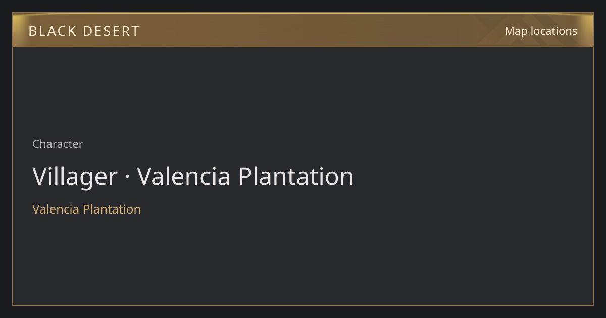This screenshot has width=606, height=318.
Task: Click the capital C of the Character label
Action: click(36, 144)
